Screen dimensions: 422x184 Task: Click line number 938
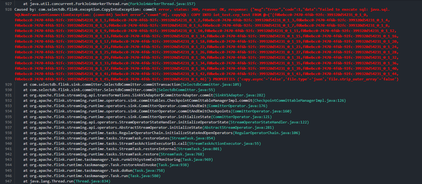[x=8, y=133]
